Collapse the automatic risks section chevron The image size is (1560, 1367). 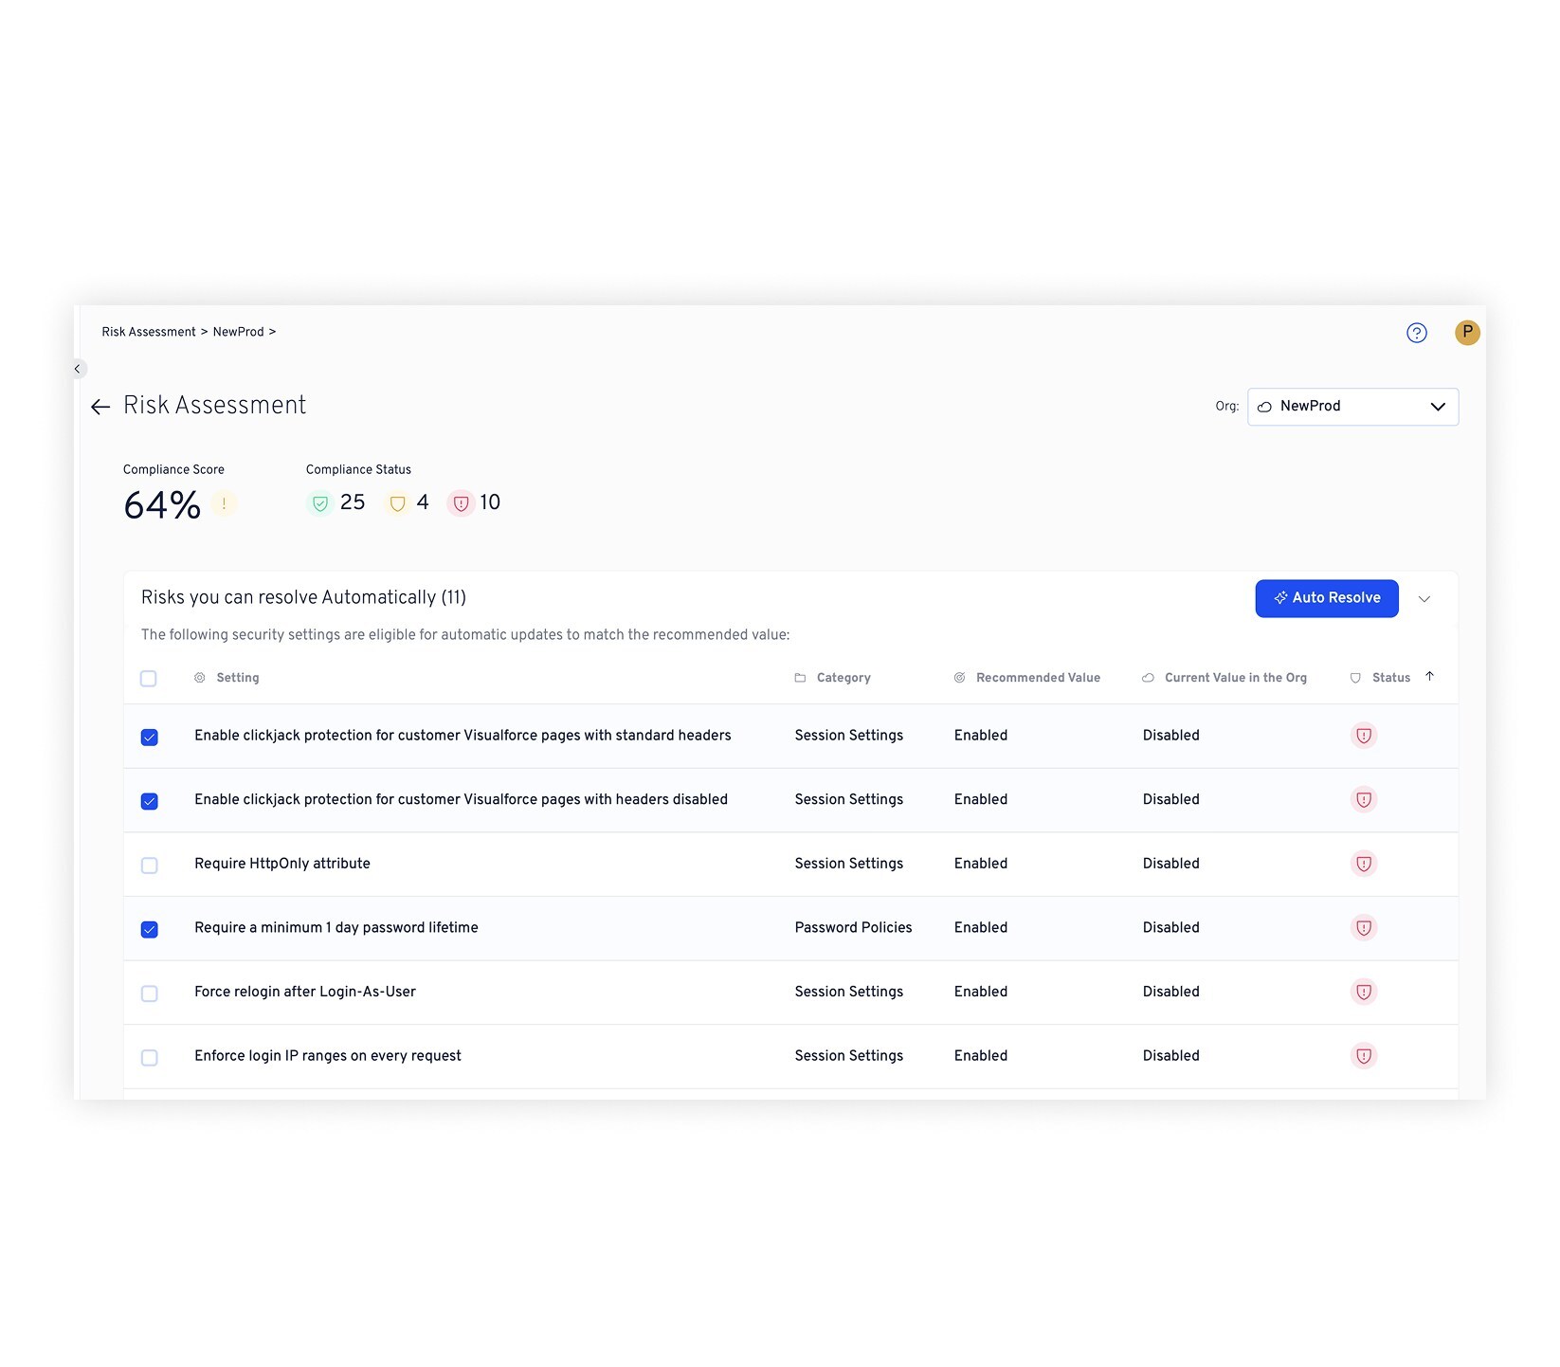[x=1424, y=599]
